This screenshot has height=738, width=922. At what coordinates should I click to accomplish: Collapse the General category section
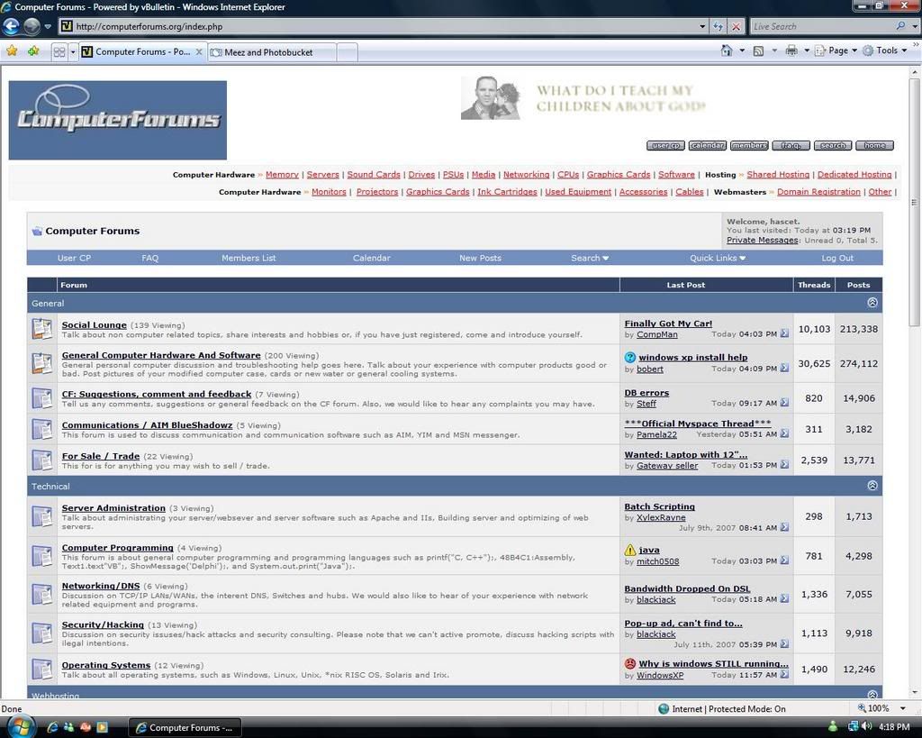coord(872,303)
